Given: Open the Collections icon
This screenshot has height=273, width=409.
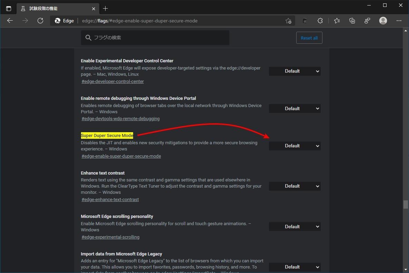Looking at the screenshot, I should point(352,21).
